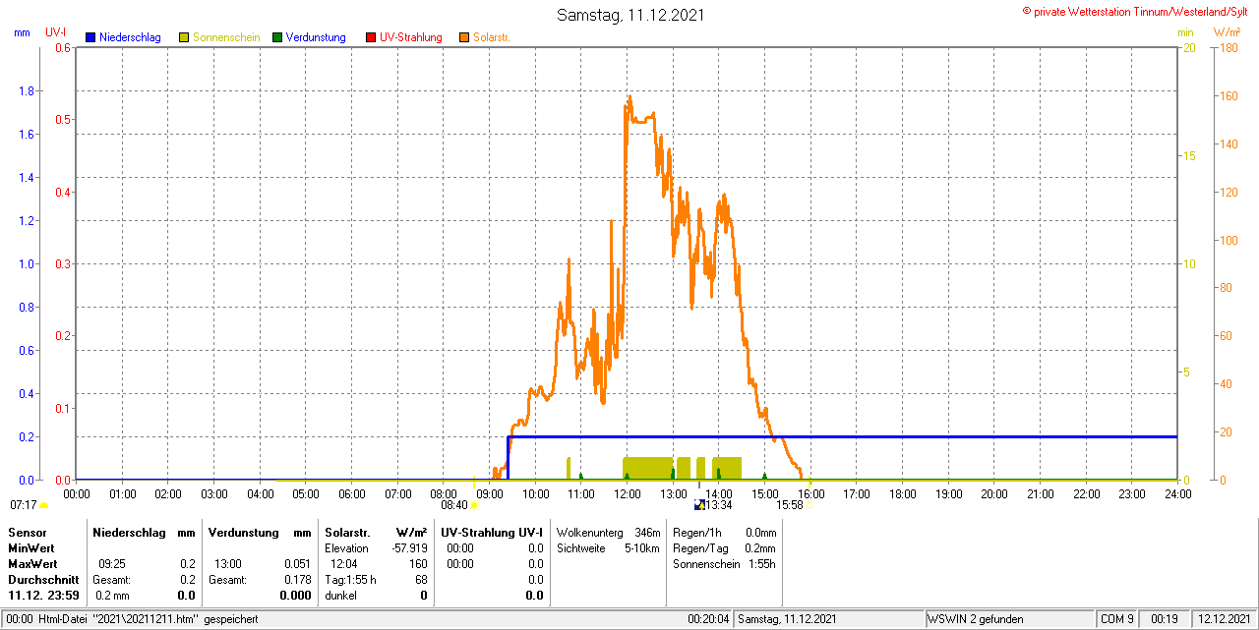Click the WSWIN 2 gefunden status panel
The image size is (1259, 630).
coord(1009,619)
